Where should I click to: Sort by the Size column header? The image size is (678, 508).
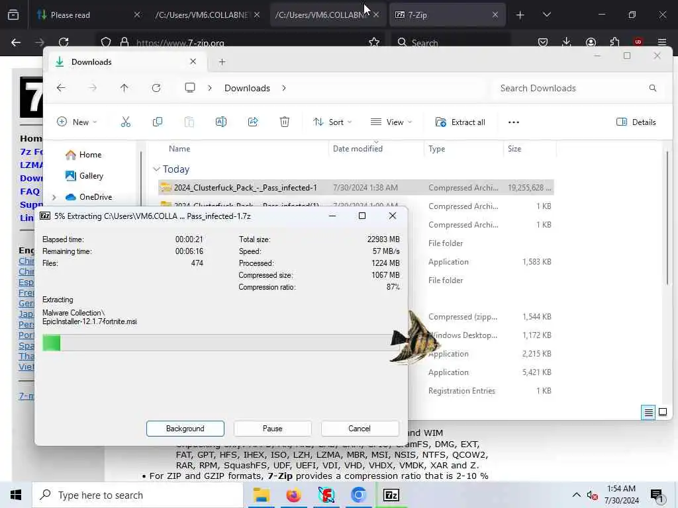(514, 149)
